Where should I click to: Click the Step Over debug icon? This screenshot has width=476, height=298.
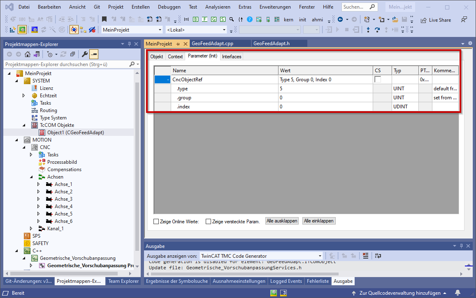pos(377,30)
